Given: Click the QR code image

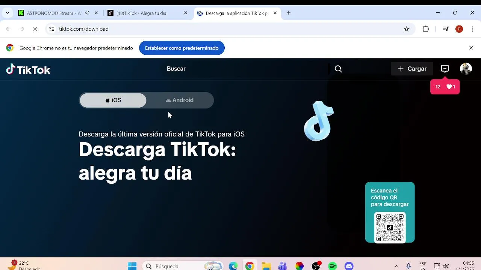Looking at the screenshot, I should pos(390,228).
